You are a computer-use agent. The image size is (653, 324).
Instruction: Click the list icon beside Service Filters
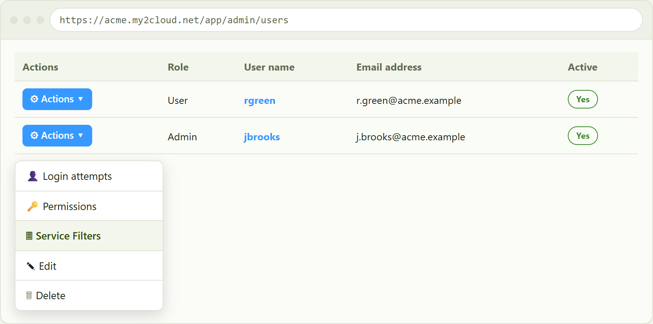tap(29, 236)
